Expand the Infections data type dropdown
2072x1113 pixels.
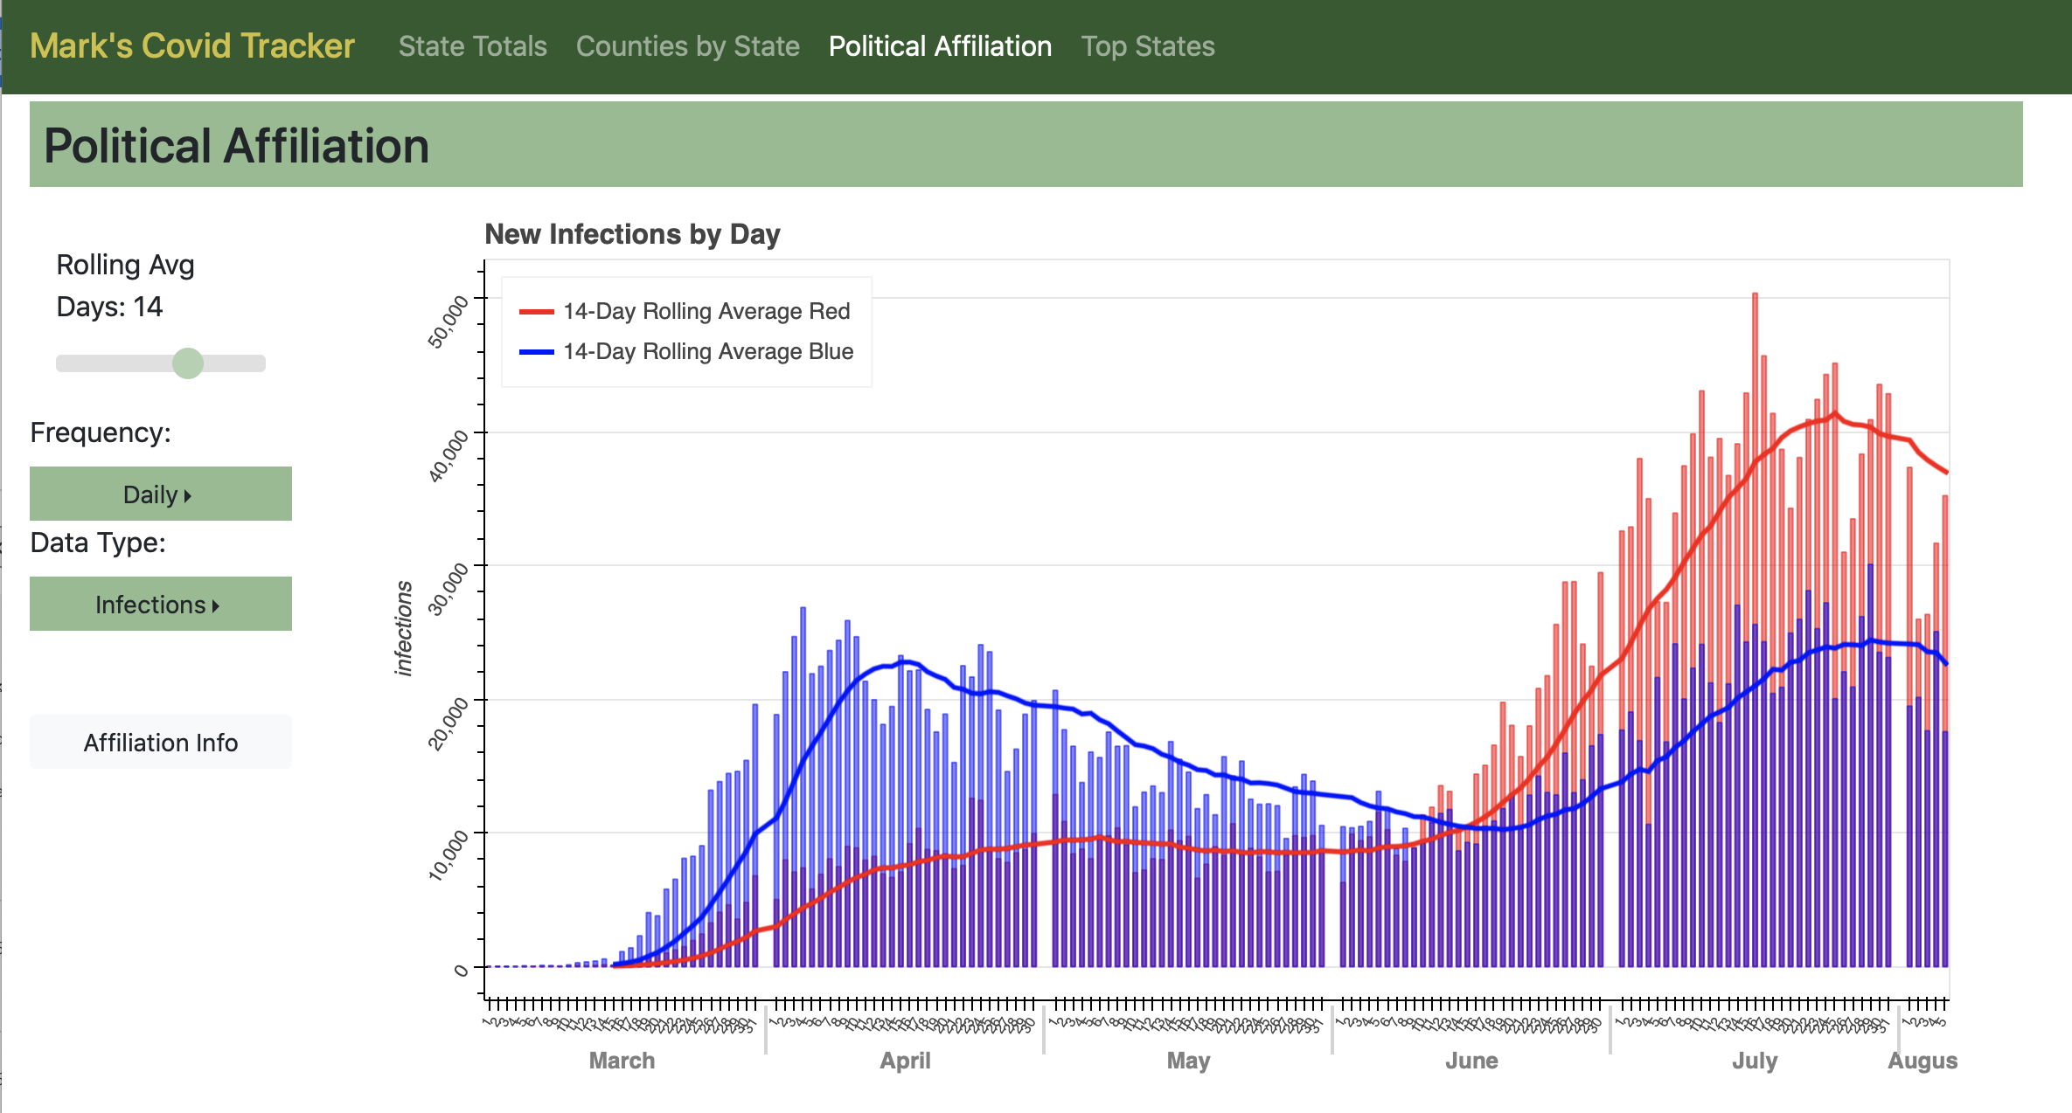(161, 604)
